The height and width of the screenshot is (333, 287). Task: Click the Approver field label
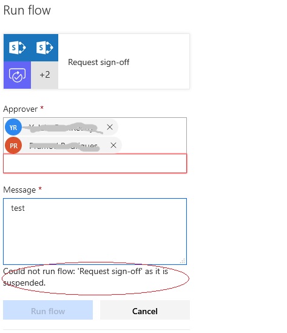21,109
